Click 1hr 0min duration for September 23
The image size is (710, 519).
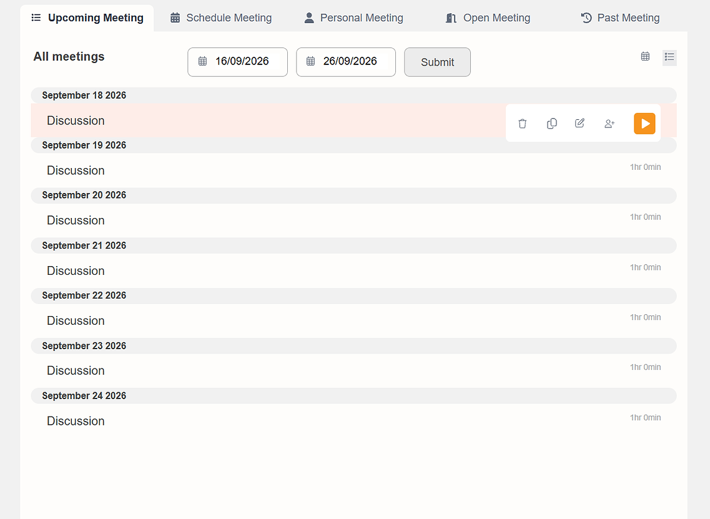coord(645,367)
